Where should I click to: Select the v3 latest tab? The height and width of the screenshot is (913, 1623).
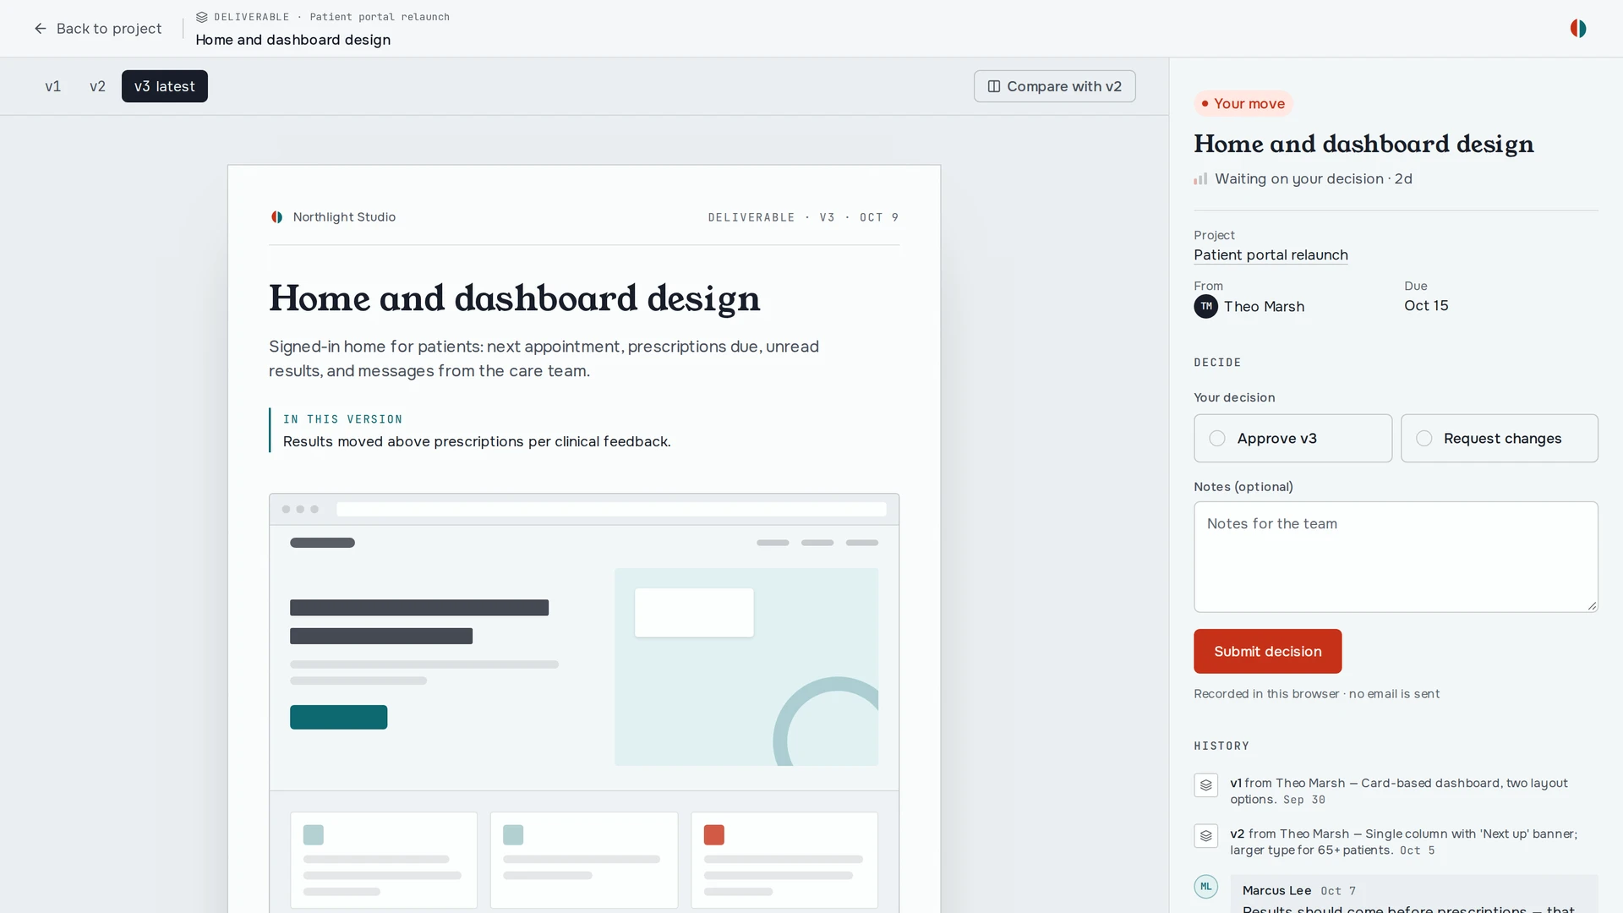(165, 86)
